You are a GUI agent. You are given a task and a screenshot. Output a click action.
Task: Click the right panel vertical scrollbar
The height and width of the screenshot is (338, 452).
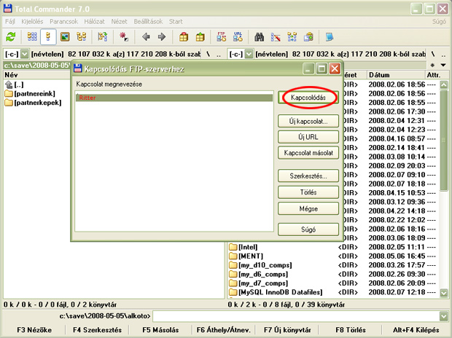coord(446,182)
